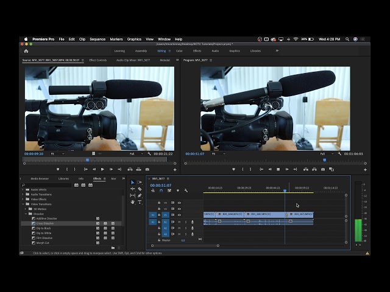Select the Dip to Black transition
The image size is (390, 292).
coord(43,228)
